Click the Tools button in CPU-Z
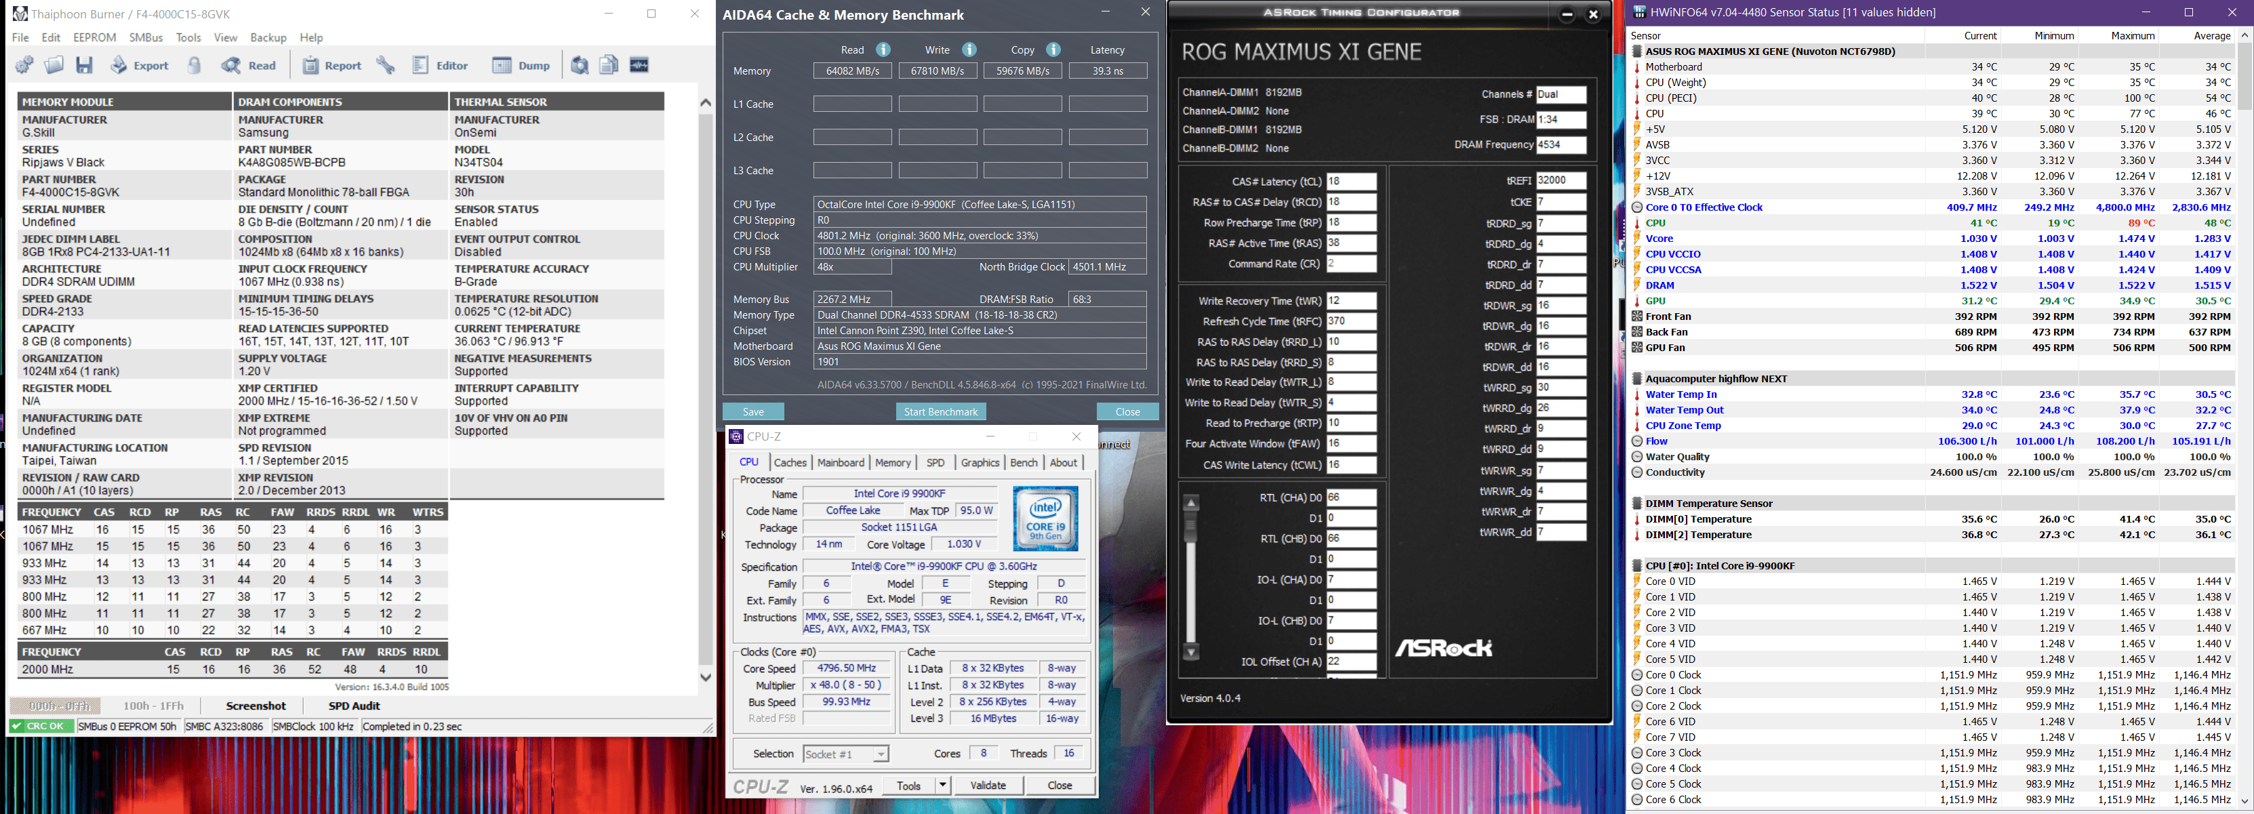The width and height of the screenshot is (2254, 814). (x=908, y=786)
